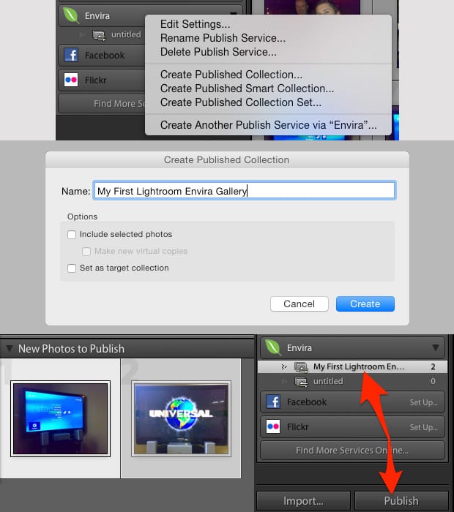Choose Rename Publish Service… menu item
This screenshot has width=454, height=512.
click(x=223, y=38)
